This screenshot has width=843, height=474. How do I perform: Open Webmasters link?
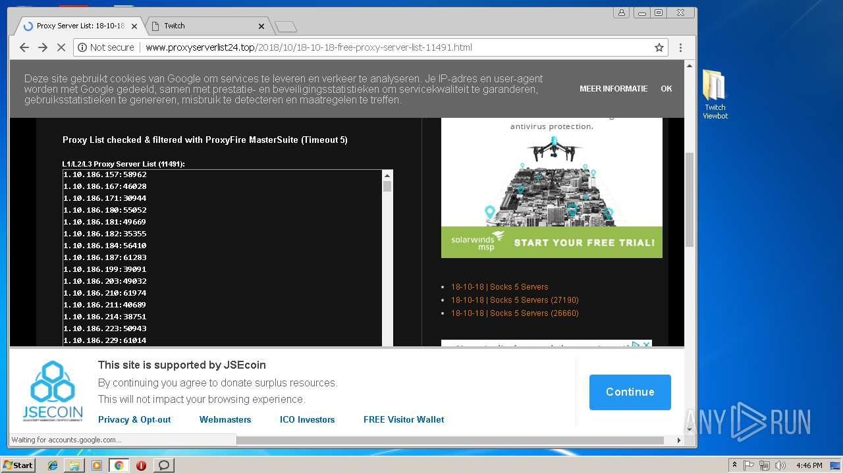(x=225, y=419)
